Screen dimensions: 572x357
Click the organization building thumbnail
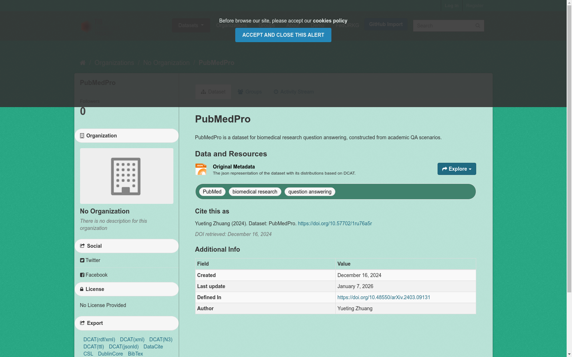tap(127, 176)
